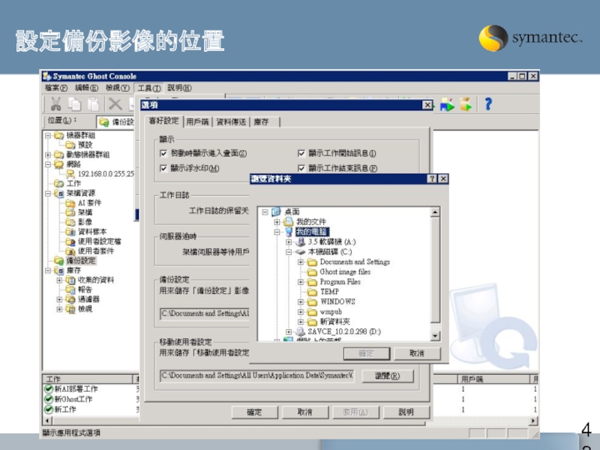The height and width of the screenshot is (450, 600).
Task: Click the Paste toolbar icon
Action: tap(93, 103)
